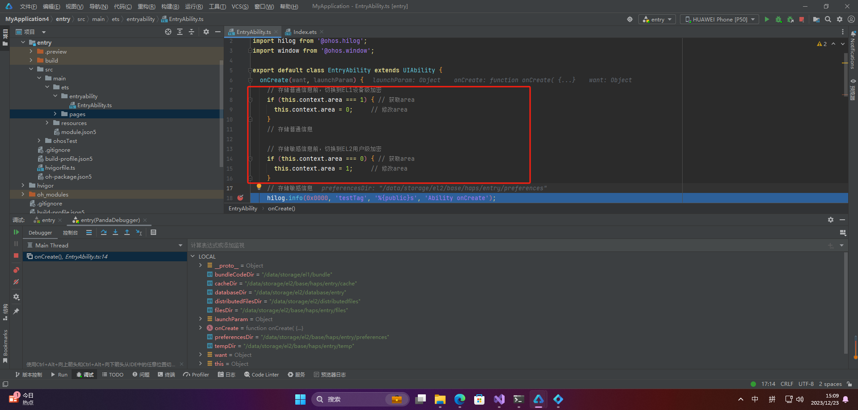Click the Step Over debugger icon
Image resolution: width=858 pixels, height=410 pixels.
click(x=104, y=232)
